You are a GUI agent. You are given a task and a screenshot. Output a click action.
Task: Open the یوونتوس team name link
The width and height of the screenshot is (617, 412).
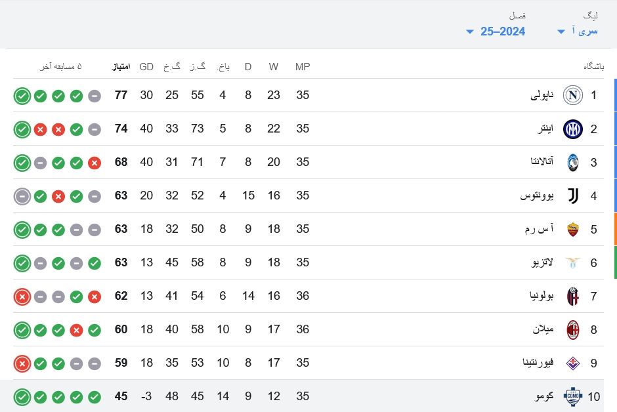coord(537,196)
